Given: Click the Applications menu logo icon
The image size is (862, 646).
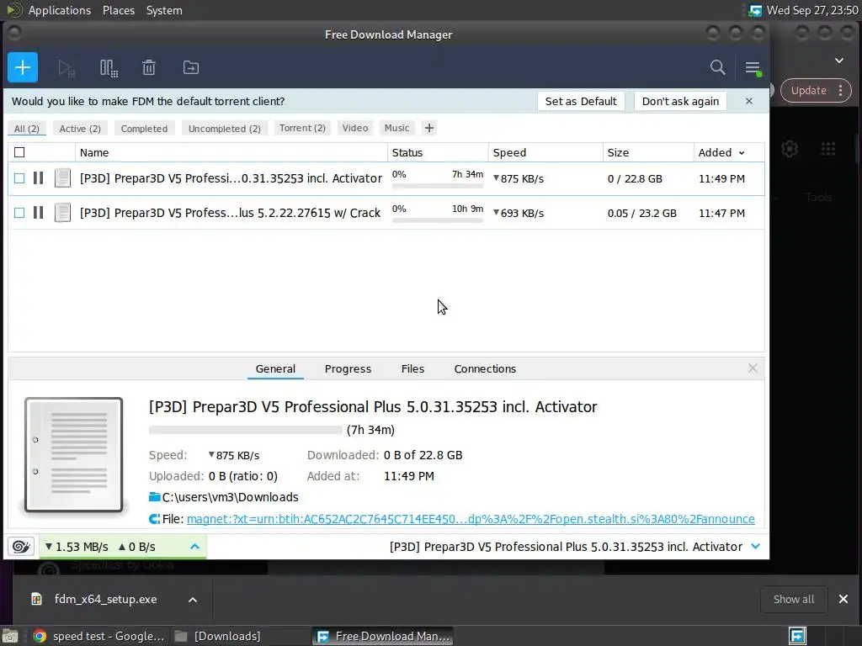Looking at the screenshot, I should 13,10.
